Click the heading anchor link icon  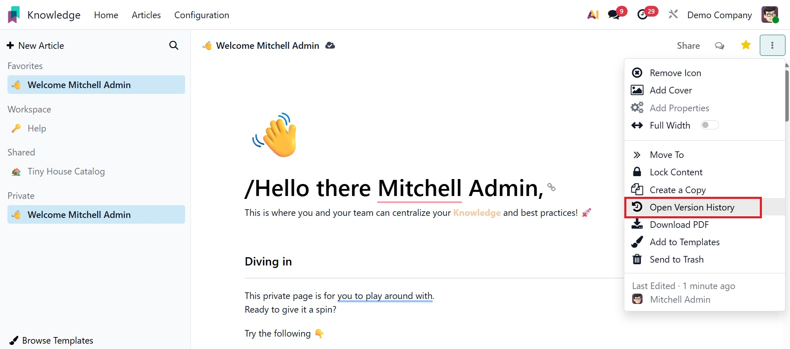[x=551, y=187]
